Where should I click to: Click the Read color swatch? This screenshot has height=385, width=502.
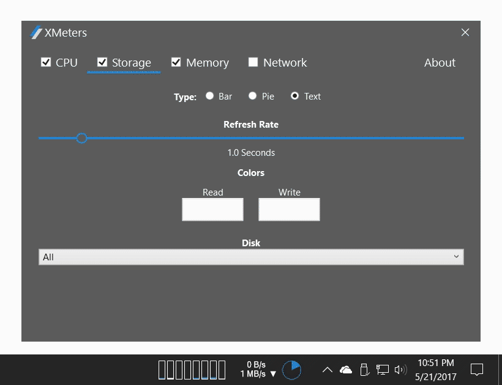212,210
